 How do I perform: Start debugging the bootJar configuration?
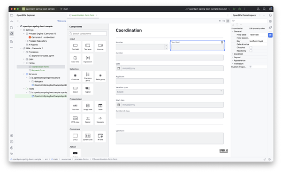pos(240,9)
